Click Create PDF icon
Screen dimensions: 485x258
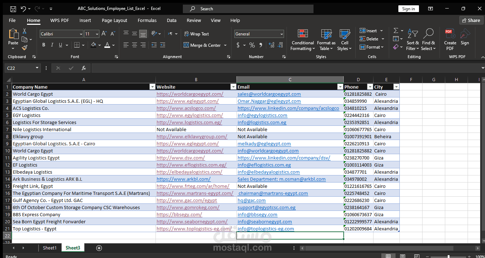pyautogui.click(x=450, y=40)
